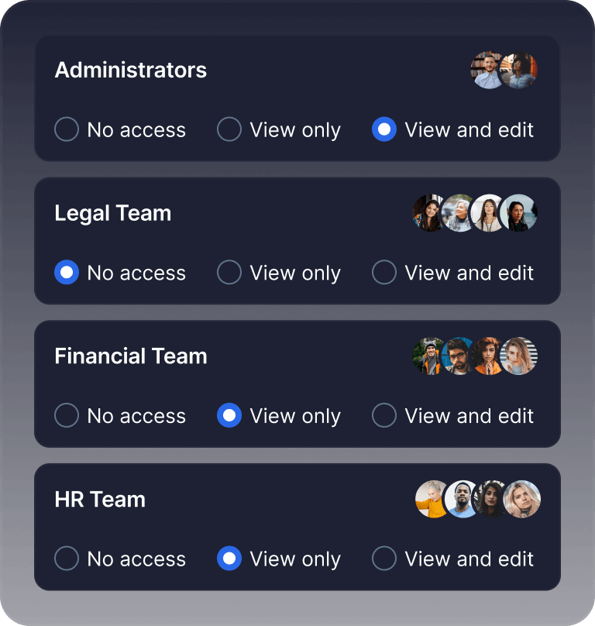Grant View and edit to Financial Team

[384, 415]
